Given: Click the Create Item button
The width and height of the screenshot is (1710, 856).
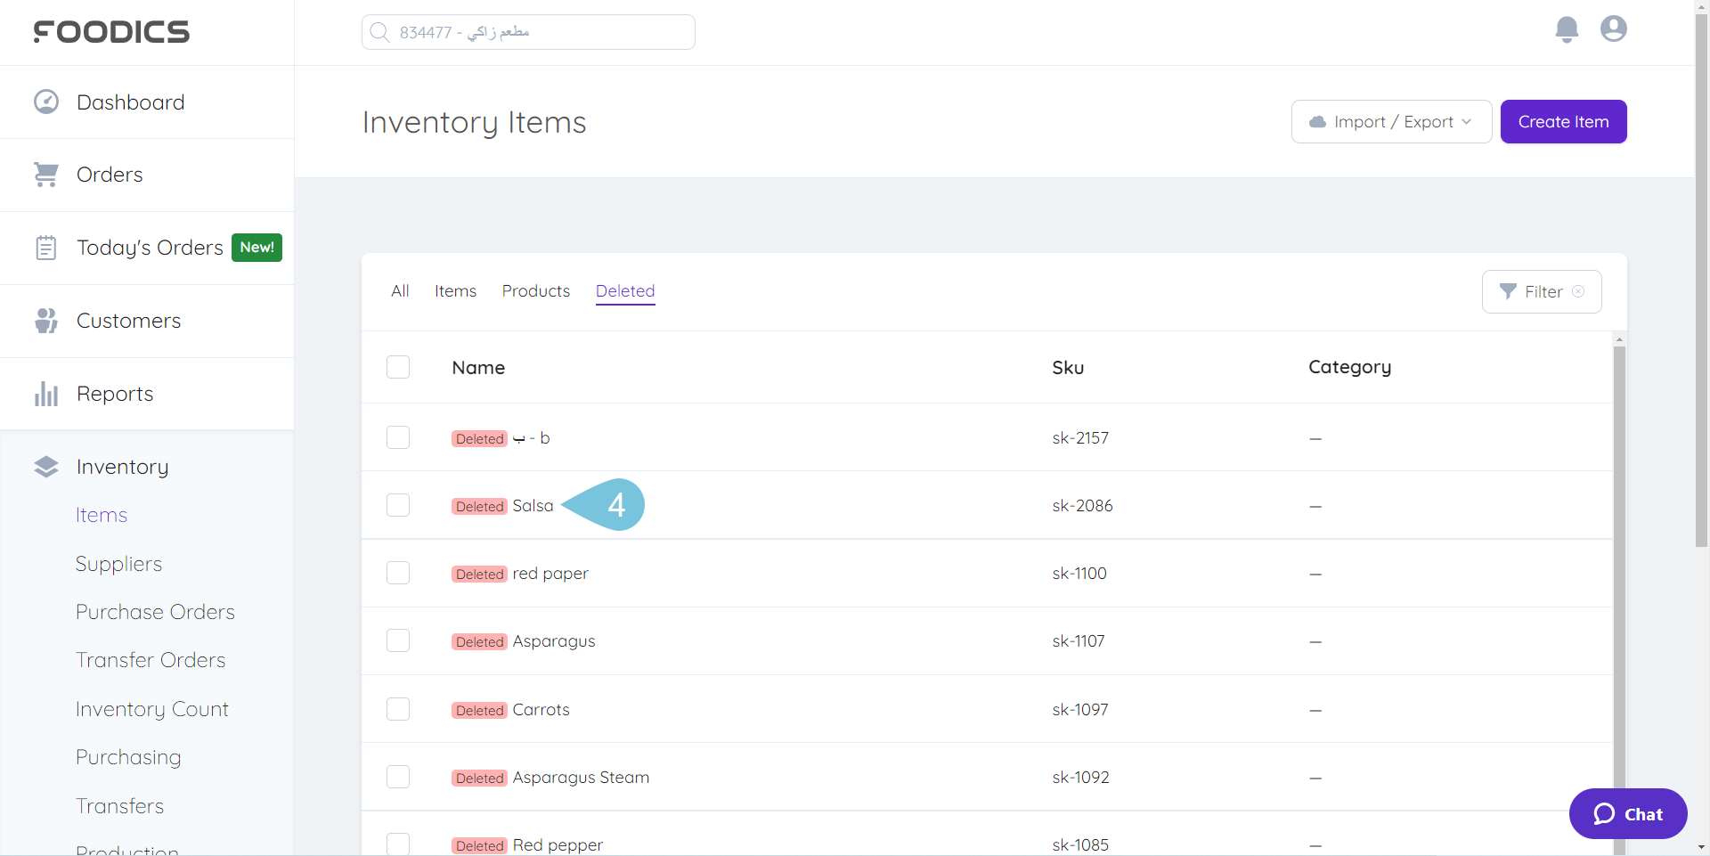Looking at the screenshot, I should [1564, 121].
